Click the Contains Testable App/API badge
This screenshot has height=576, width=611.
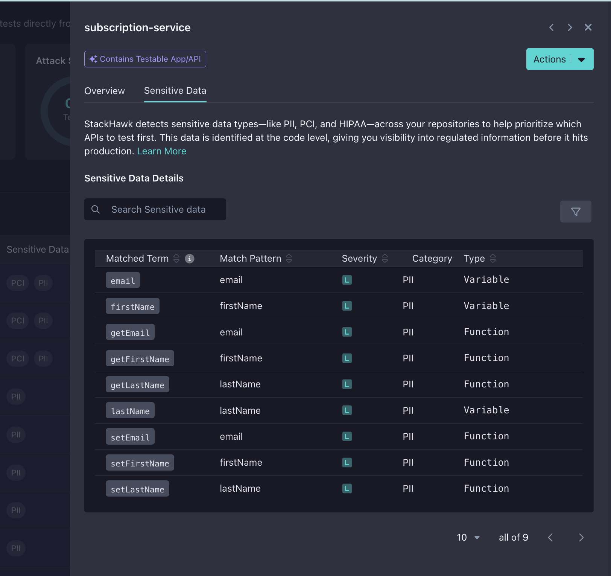click(145, 59)
